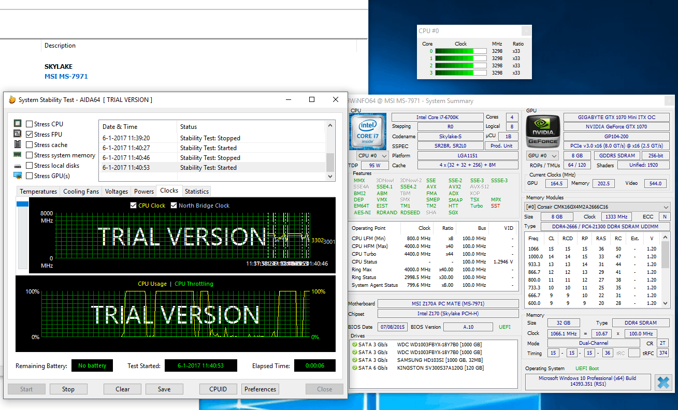Toggle the North Bridge Clock graph checkbox

click(x=174, y=206)
